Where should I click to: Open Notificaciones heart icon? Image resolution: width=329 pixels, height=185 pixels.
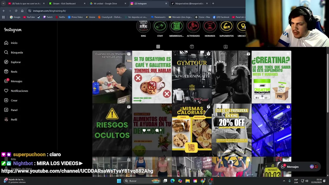click(6, 91)
